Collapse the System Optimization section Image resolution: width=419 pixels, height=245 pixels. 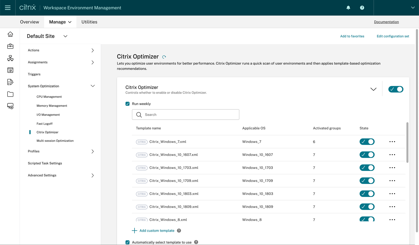coord(92,86)
